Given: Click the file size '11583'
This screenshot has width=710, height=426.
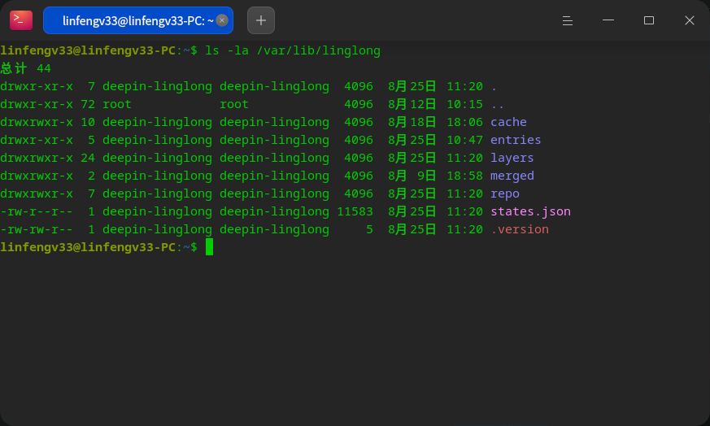Looking at the screenshot, I should click(x=355, y=211).
